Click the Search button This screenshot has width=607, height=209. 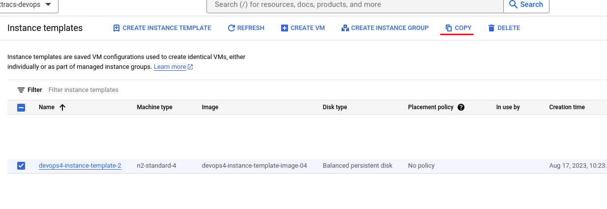coord(526,4)
